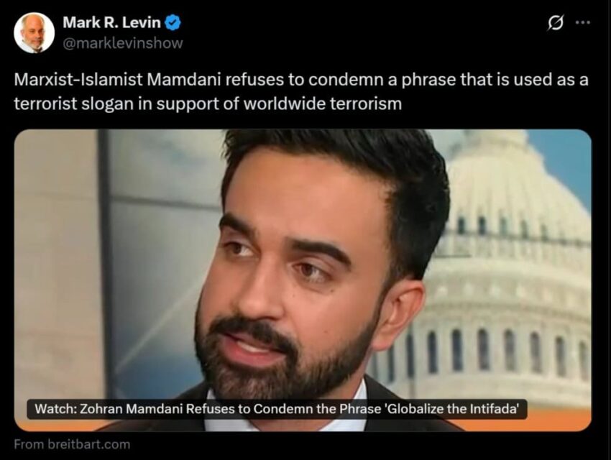Screen dimensions: 611x460
Task: Click the word 'breitbart.com' below the card
Action: 89,444
